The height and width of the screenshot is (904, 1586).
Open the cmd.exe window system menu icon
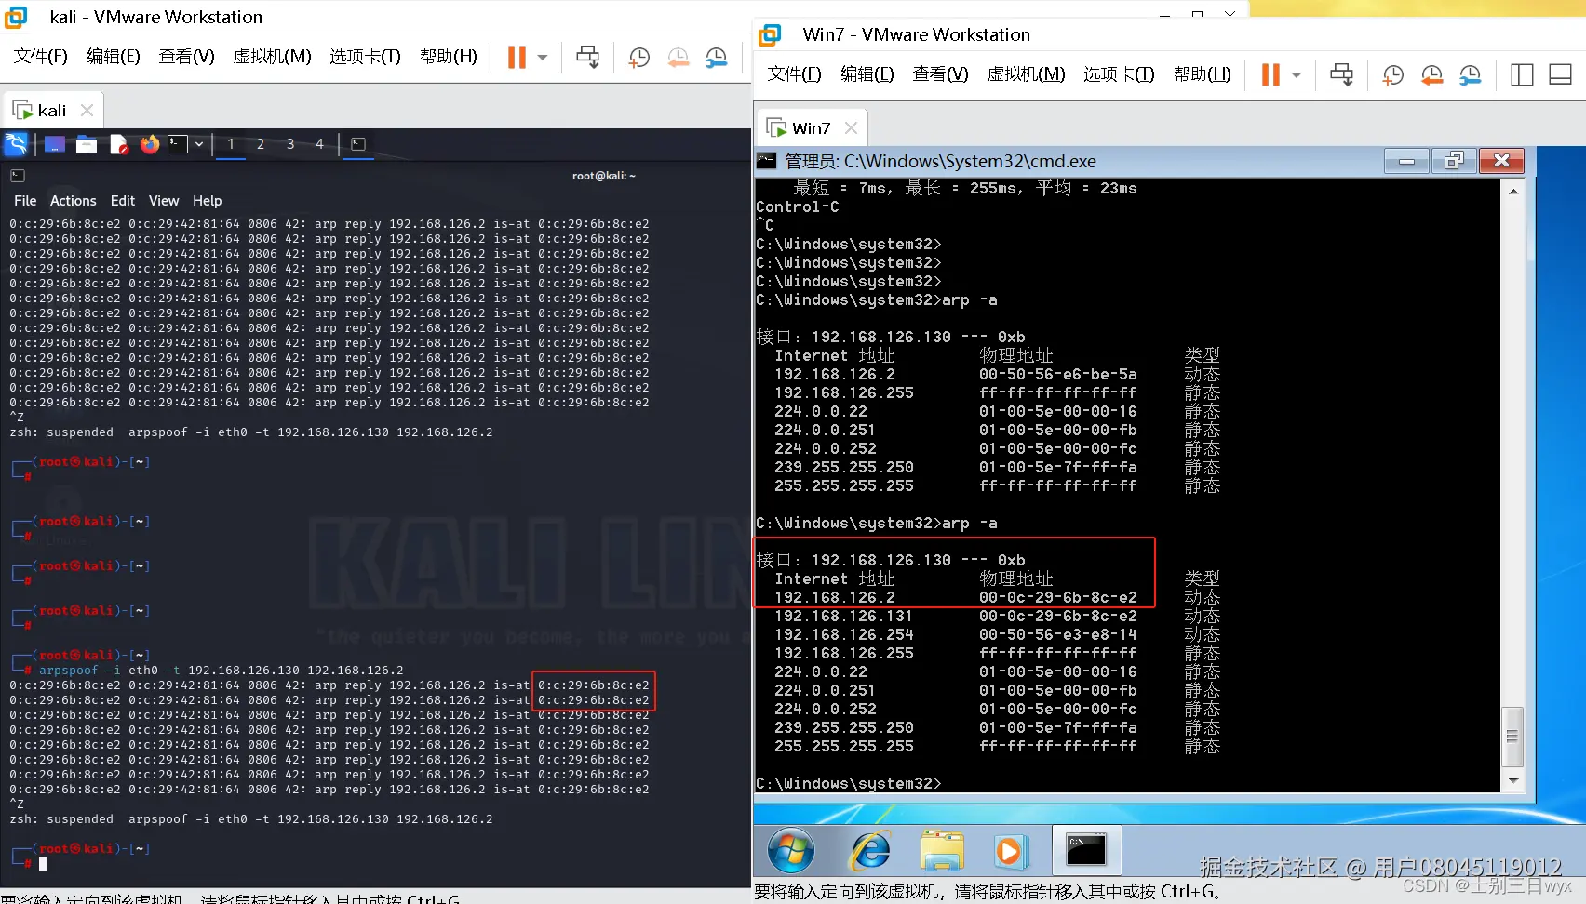click(766, 161)
